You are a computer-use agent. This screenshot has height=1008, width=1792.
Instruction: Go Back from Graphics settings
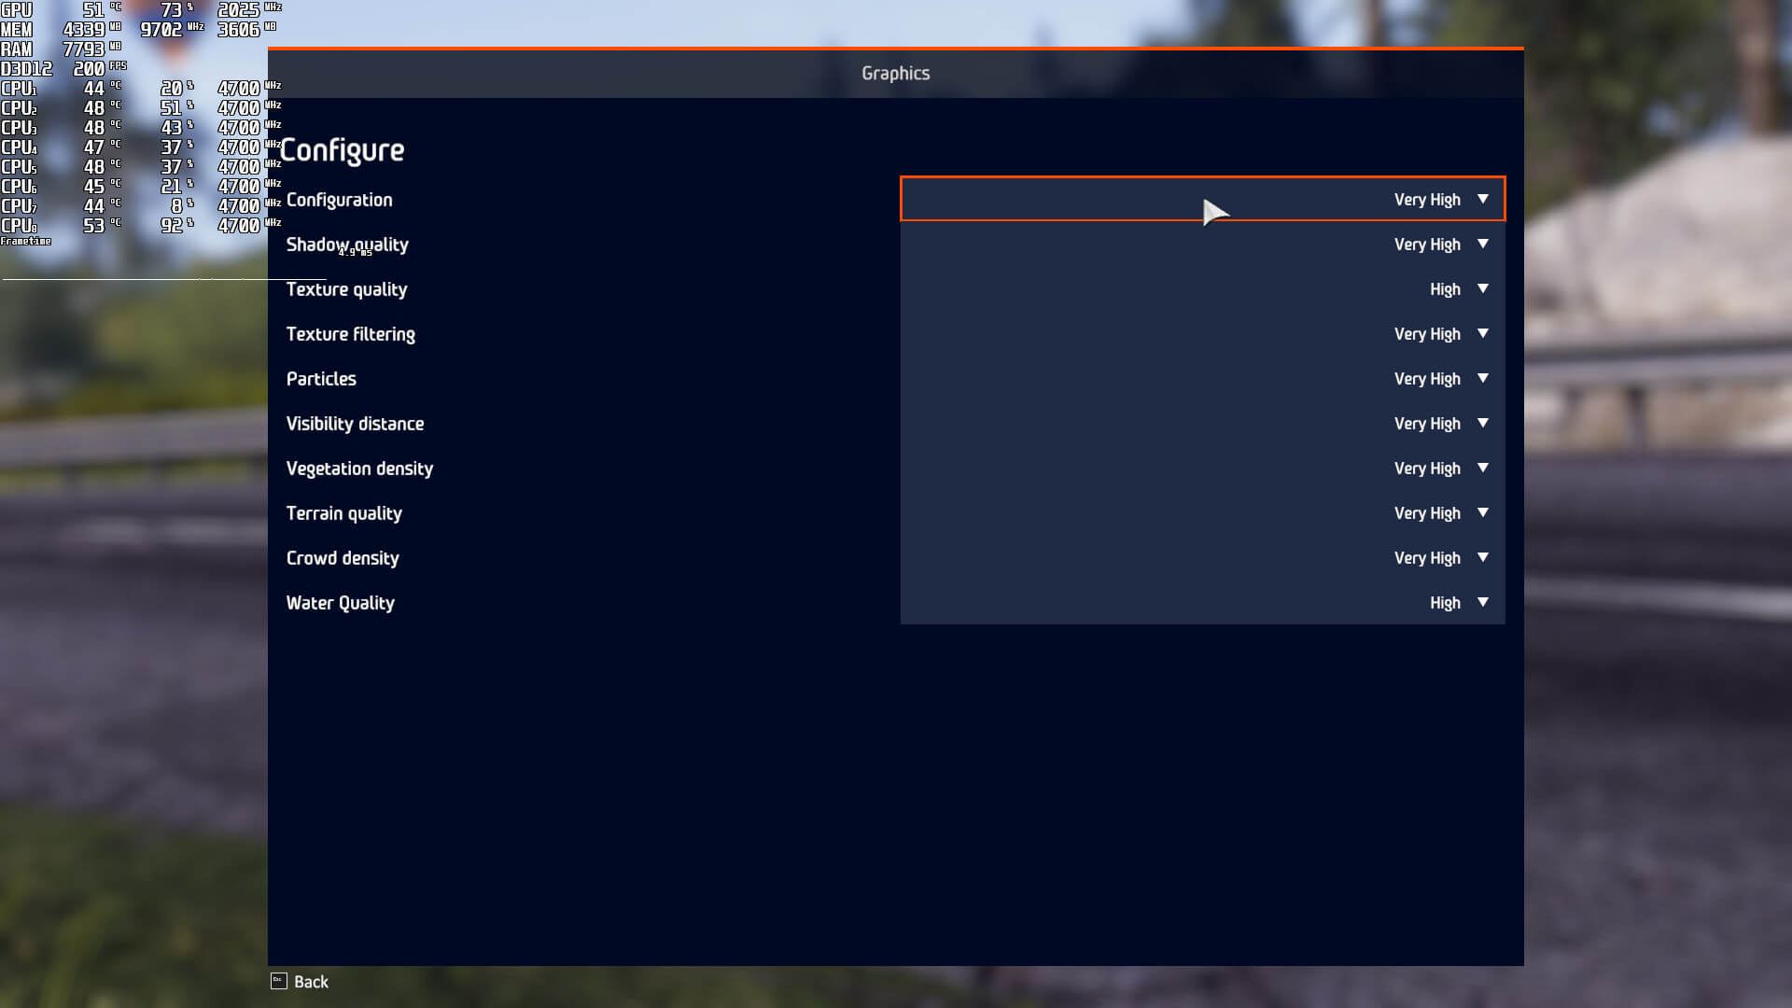coord(311,982)
